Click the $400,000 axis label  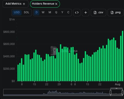(9, 56)
